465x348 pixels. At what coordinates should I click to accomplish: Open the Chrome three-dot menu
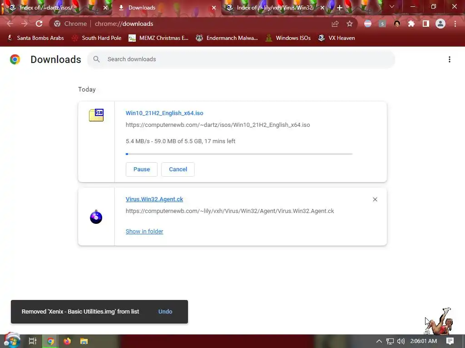[x=455, y=24]
